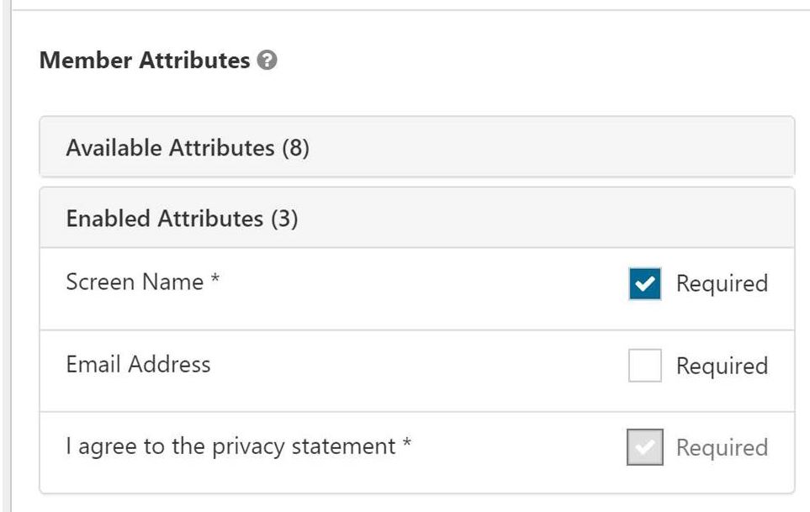810x512 pixels.
Task: Click the asterisk after Screen Name
Action: (x=215, y=282)
